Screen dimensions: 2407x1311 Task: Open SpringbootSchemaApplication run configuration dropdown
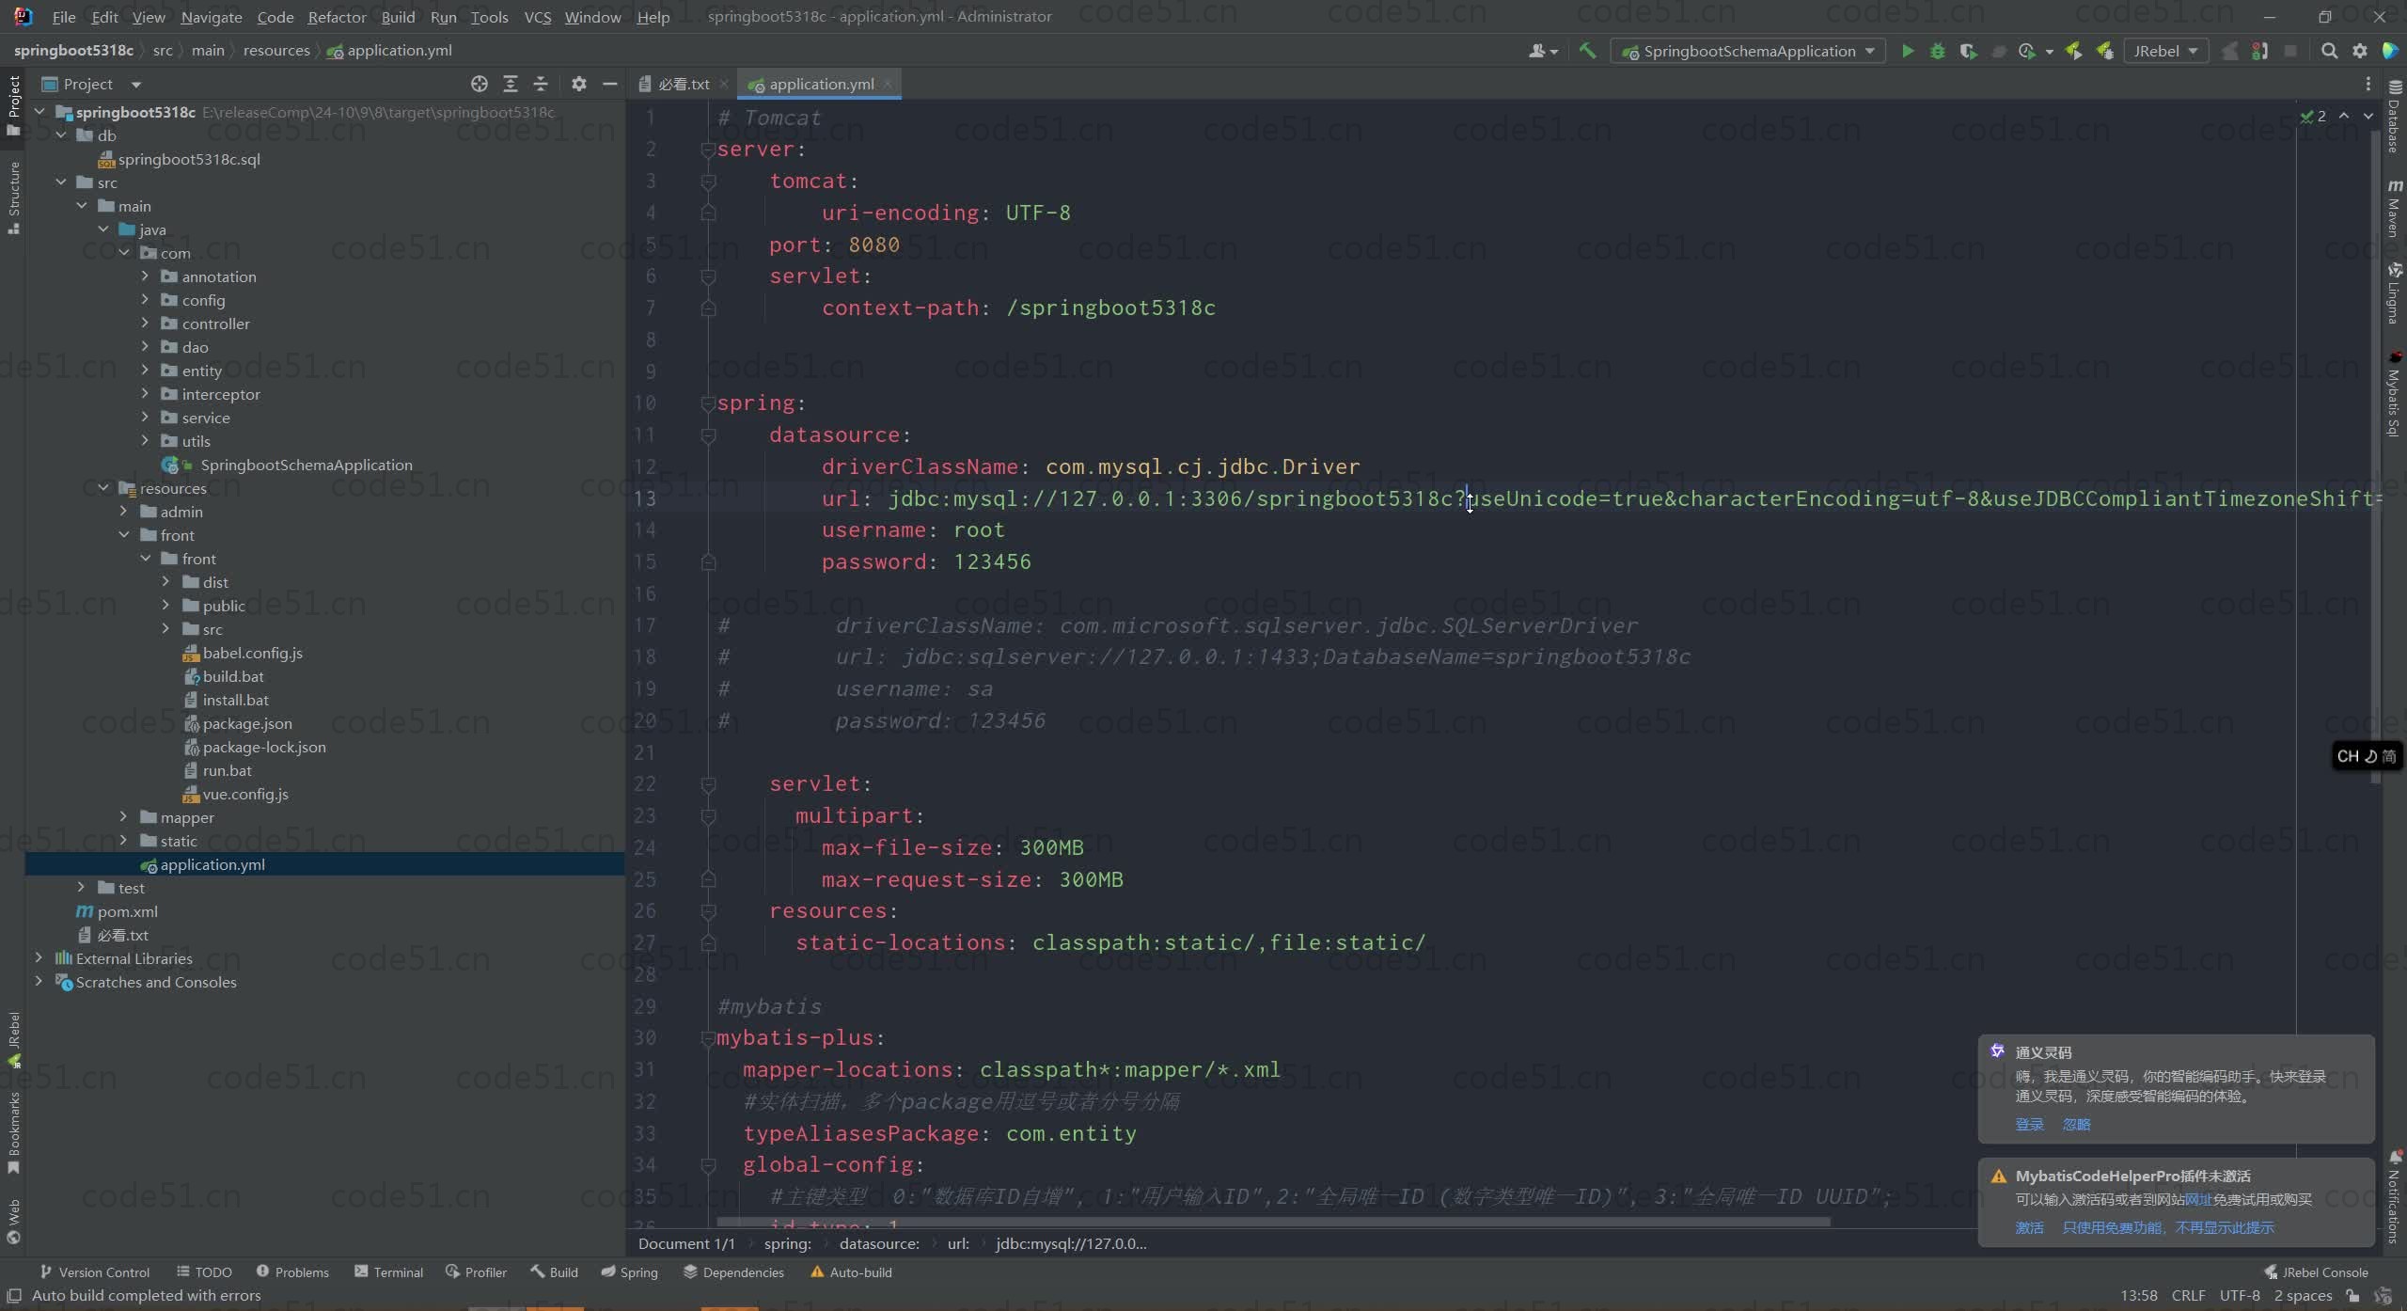point(1749,51)
